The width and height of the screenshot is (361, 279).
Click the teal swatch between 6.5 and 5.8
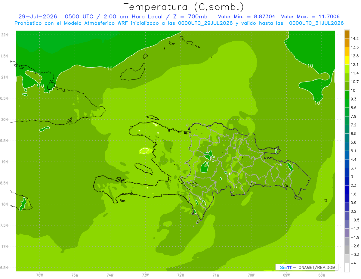(347, 138)
